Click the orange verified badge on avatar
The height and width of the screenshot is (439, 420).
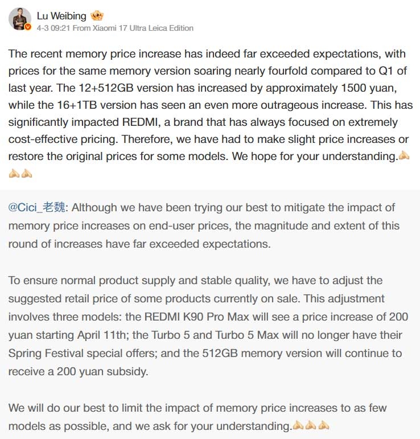[x=28, y=27]
